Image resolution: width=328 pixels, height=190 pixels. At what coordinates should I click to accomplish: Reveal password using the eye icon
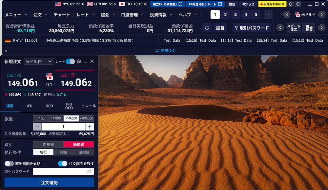coord(89,172)
